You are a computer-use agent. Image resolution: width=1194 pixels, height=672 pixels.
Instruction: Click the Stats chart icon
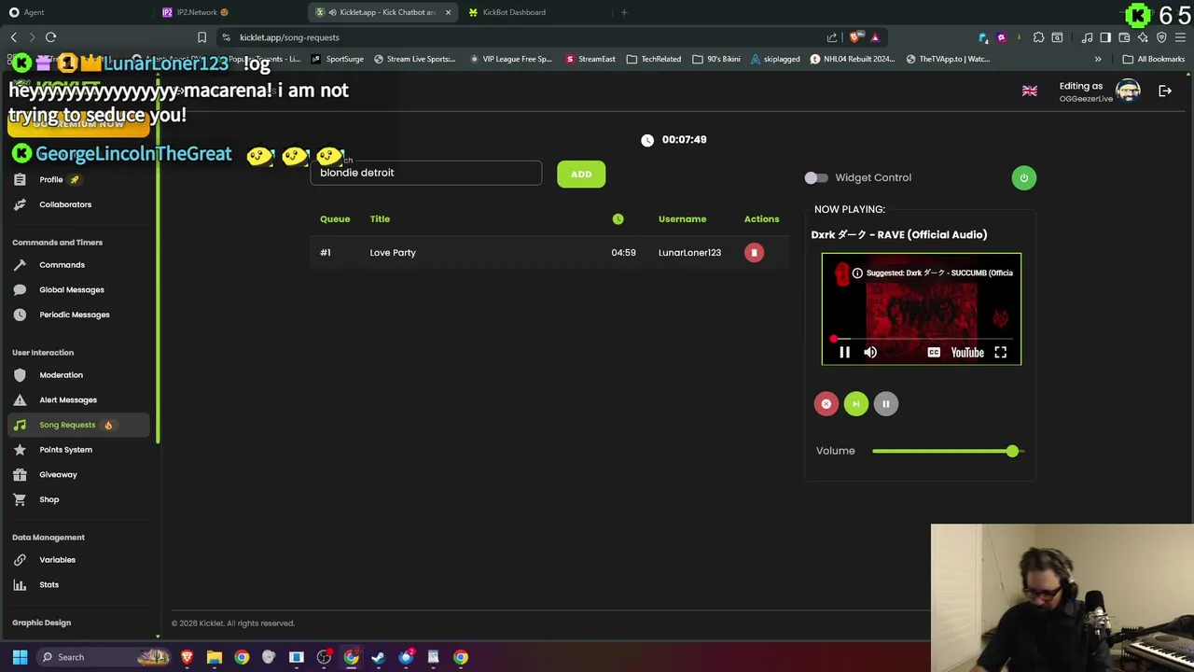[x=20, y=585]
